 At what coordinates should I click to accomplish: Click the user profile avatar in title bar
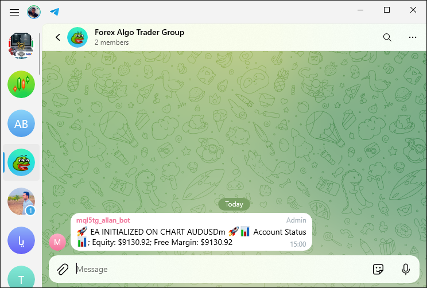34,12
